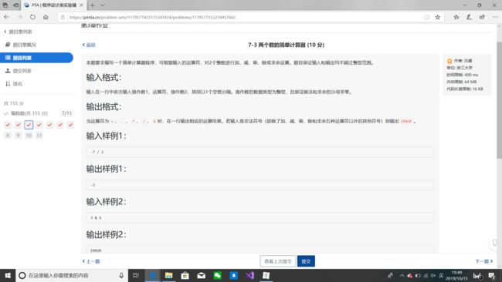Close the PTA browser tab

click(x=81, y=5)
